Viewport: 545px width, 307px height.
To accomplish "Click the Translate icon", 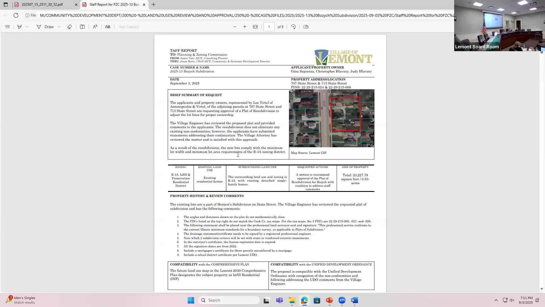I will 108,27.
